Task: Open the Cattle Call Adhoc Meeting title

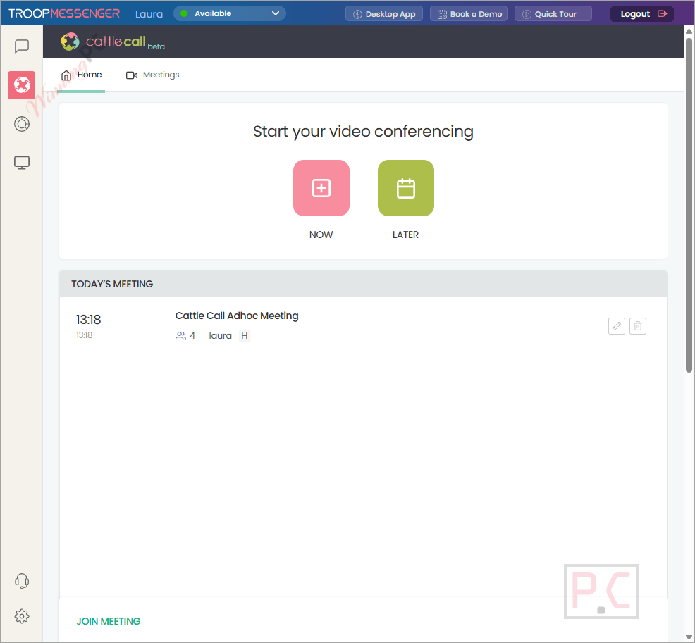Action: click(237, 316)
